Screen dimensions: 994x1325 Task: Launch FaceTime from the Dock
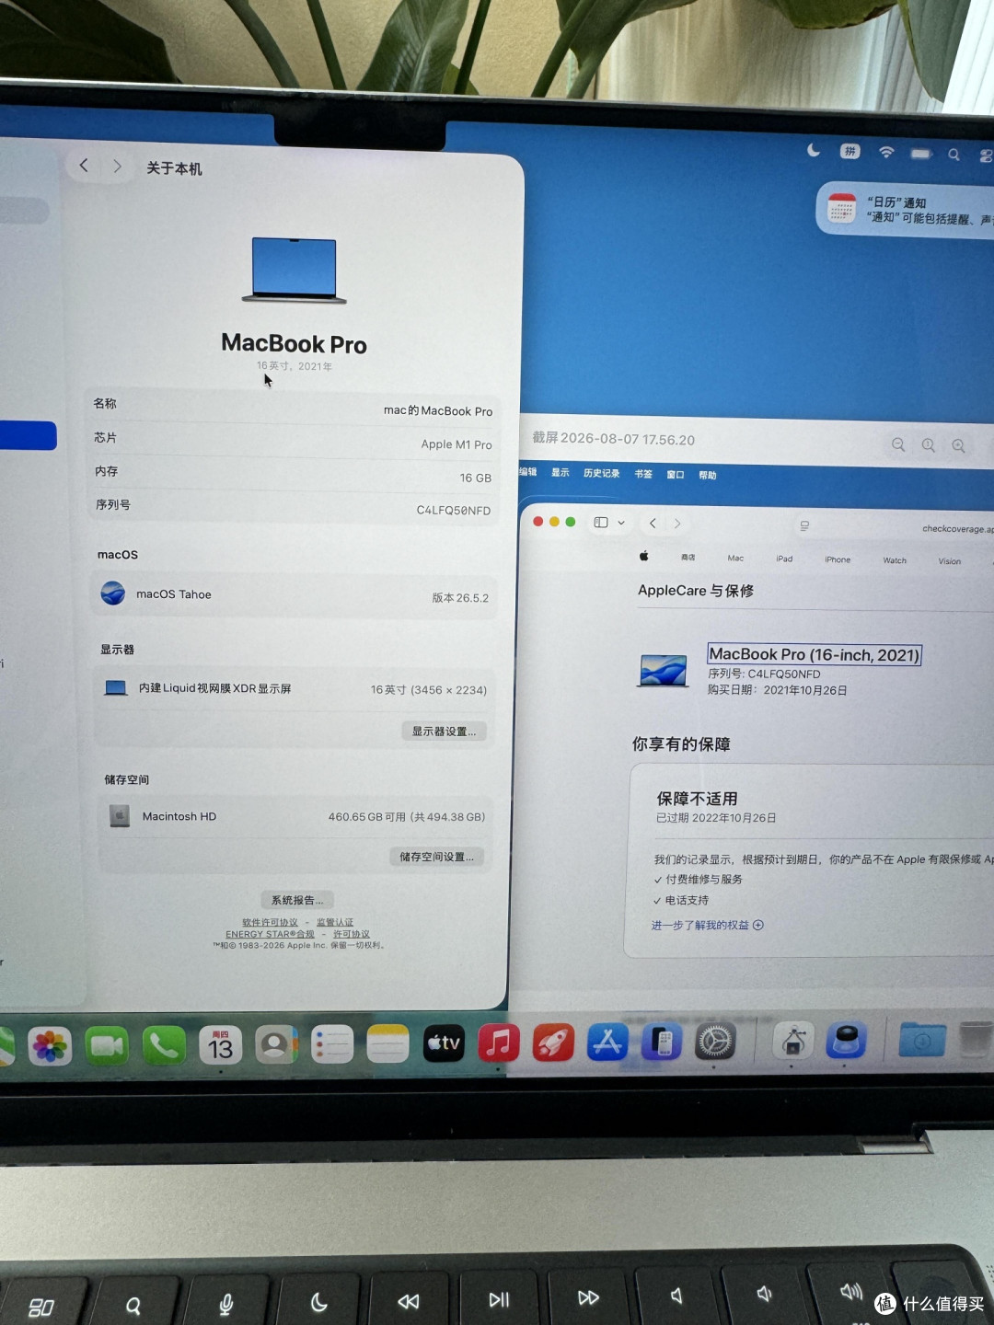click(107, 1046)
